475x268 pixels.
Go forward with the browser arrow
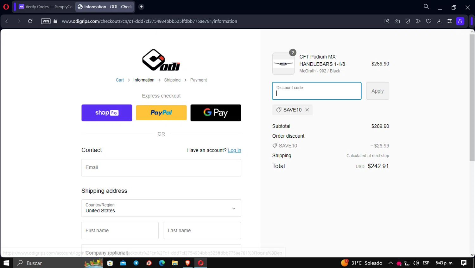(x=19, y=21)
